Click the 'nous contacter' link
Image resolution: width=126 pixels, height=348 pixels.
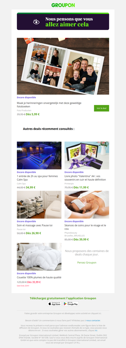tap(93, 321)
